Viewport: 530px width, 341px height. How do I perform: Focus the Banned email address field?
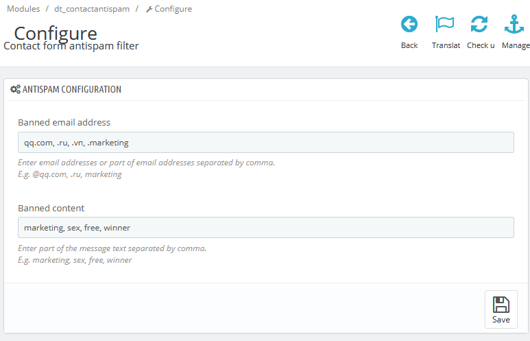[x=265, y=143]
